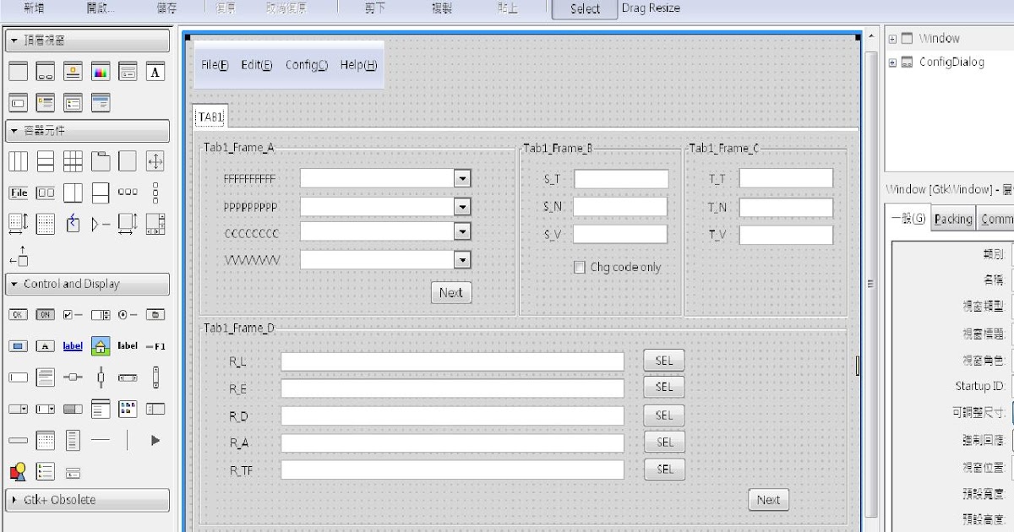Choose the Horizontal Panes container icon
Screen dimensions: 1014x532
tap(74, 193)
